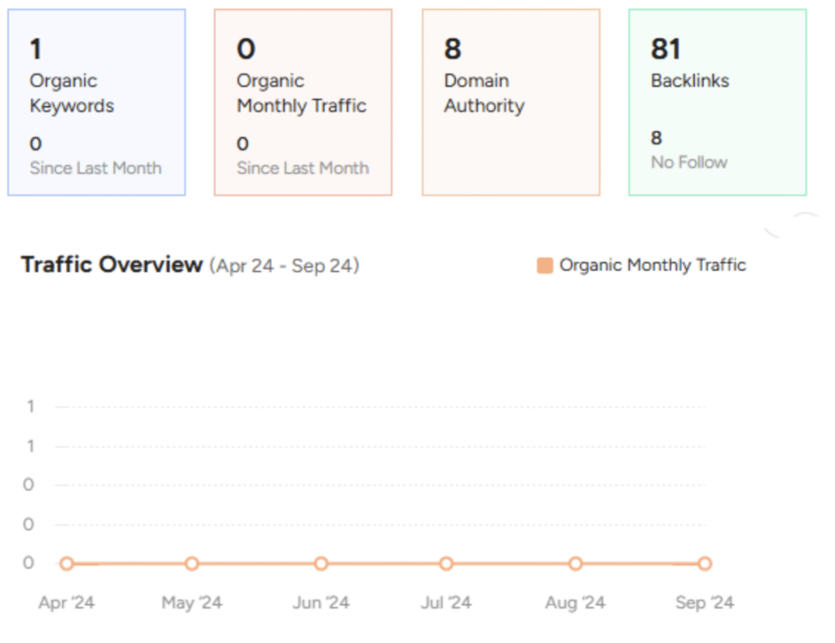Select the Backlinks summary card
The width and height of the screenshot is (835, 643).
coord(718,103)
